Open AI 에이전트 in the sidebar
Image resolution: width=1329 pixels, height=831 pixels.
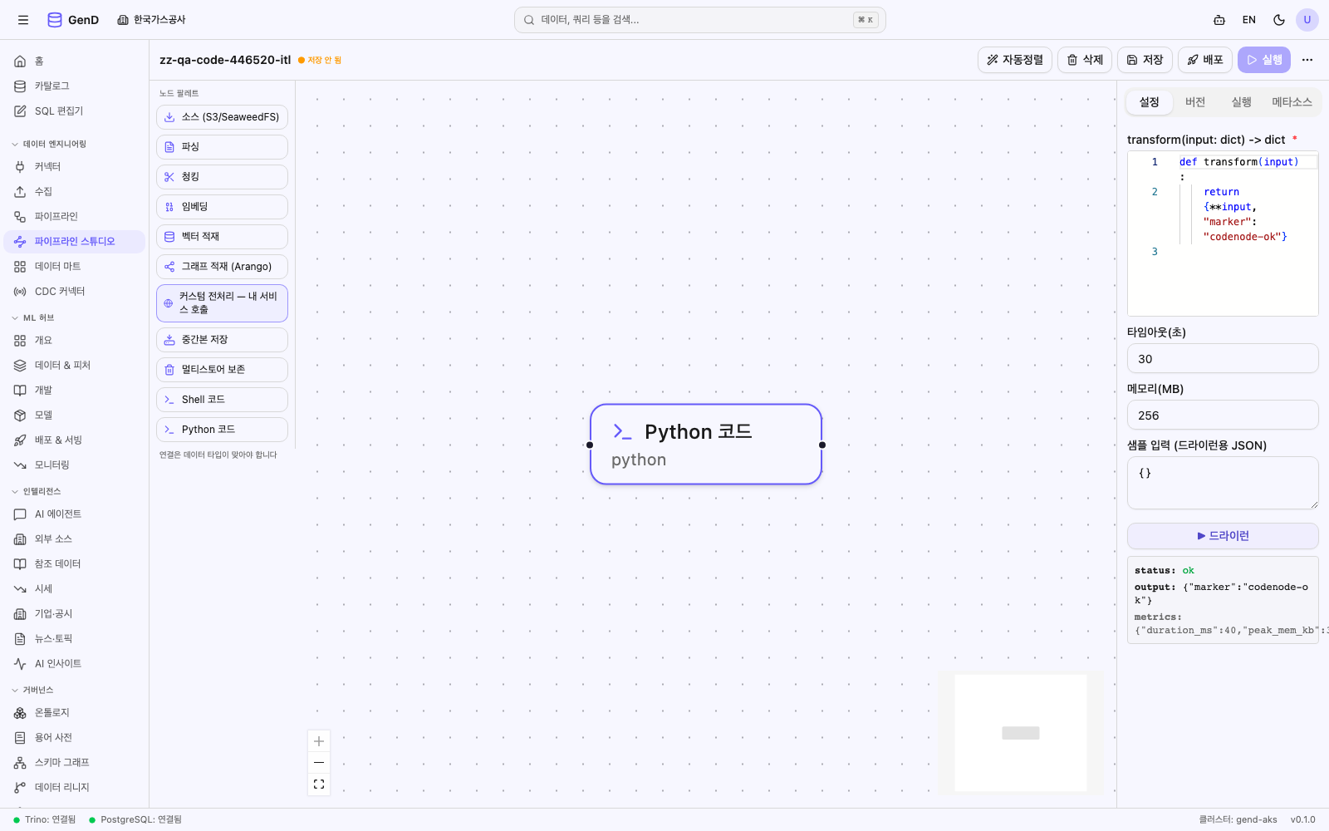75,514
